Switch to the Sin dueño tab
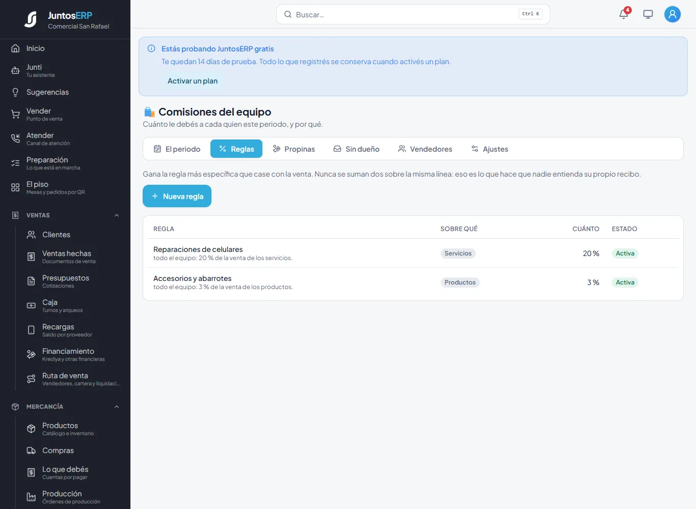This screenshot has width=696, height=509. point(356,149)
